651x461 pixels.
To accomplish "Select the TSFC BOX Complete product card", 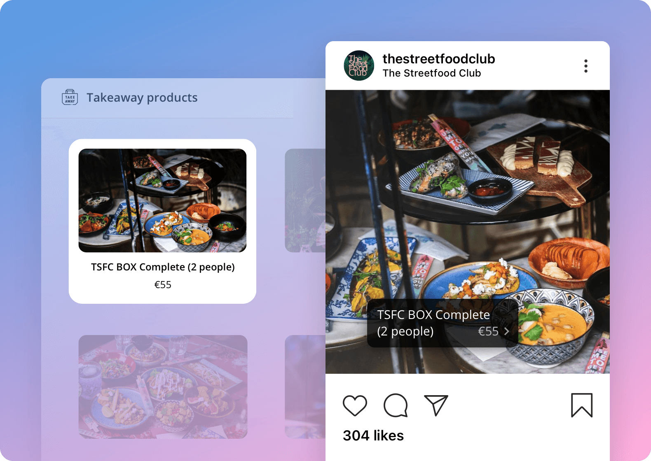I will (162, 221).
